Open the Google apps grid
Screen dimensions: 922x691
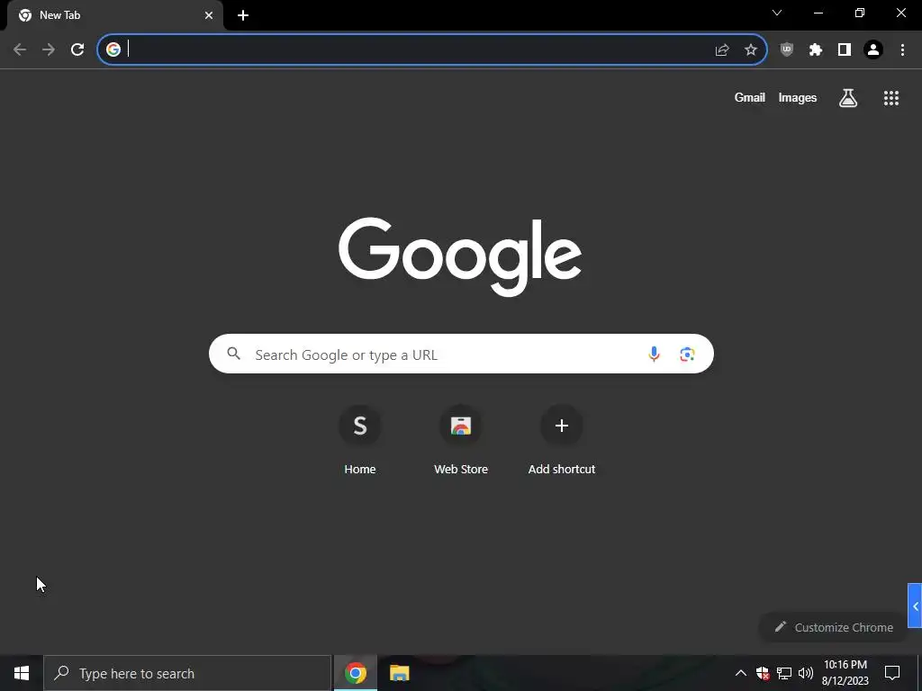point(890,98)
